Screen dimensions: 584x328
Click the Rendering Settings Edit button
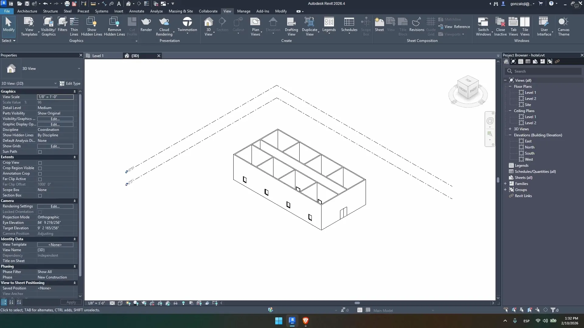point(55,207)
